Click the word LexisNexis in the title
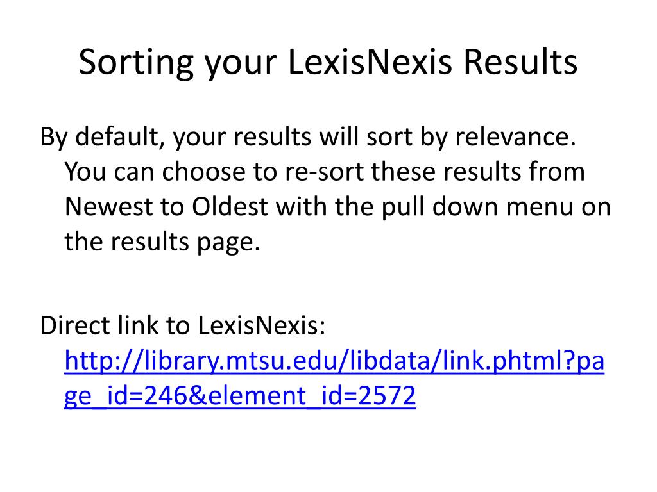This screenshot has height=492, width=657. [370, 62]
